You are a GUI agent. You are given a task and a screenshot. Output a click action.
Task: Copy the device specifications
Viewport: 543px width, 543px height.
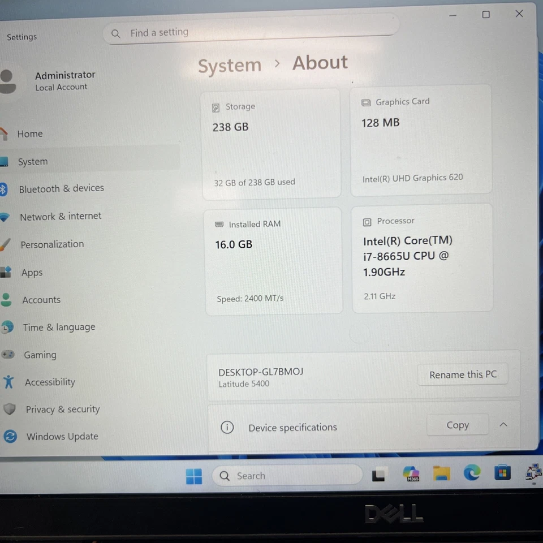(457, 425)
